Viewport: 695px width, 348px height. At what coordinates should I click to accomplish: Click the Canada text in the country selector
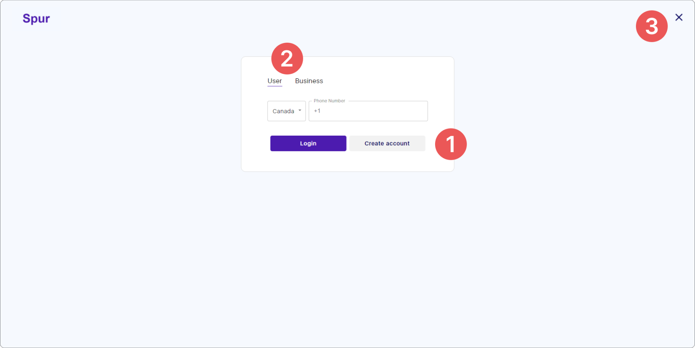tap(283, 111)
